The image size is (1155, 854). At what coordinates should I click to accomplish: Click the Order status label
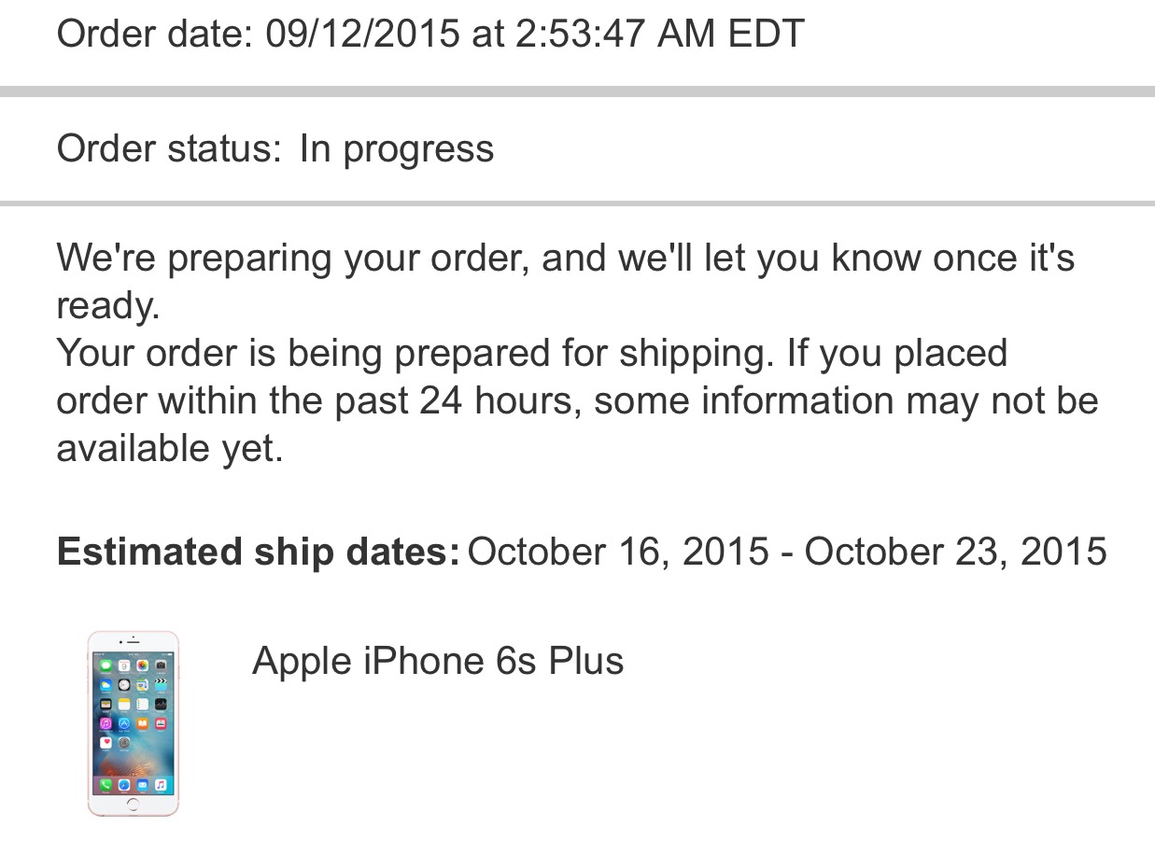coord(169,149)
